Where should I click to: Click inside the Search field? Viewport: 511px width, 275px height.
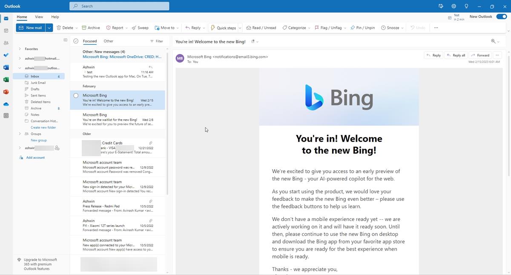point(119,6)
